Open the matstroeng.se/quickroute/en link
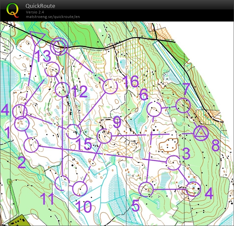 [x=53, y=17]
